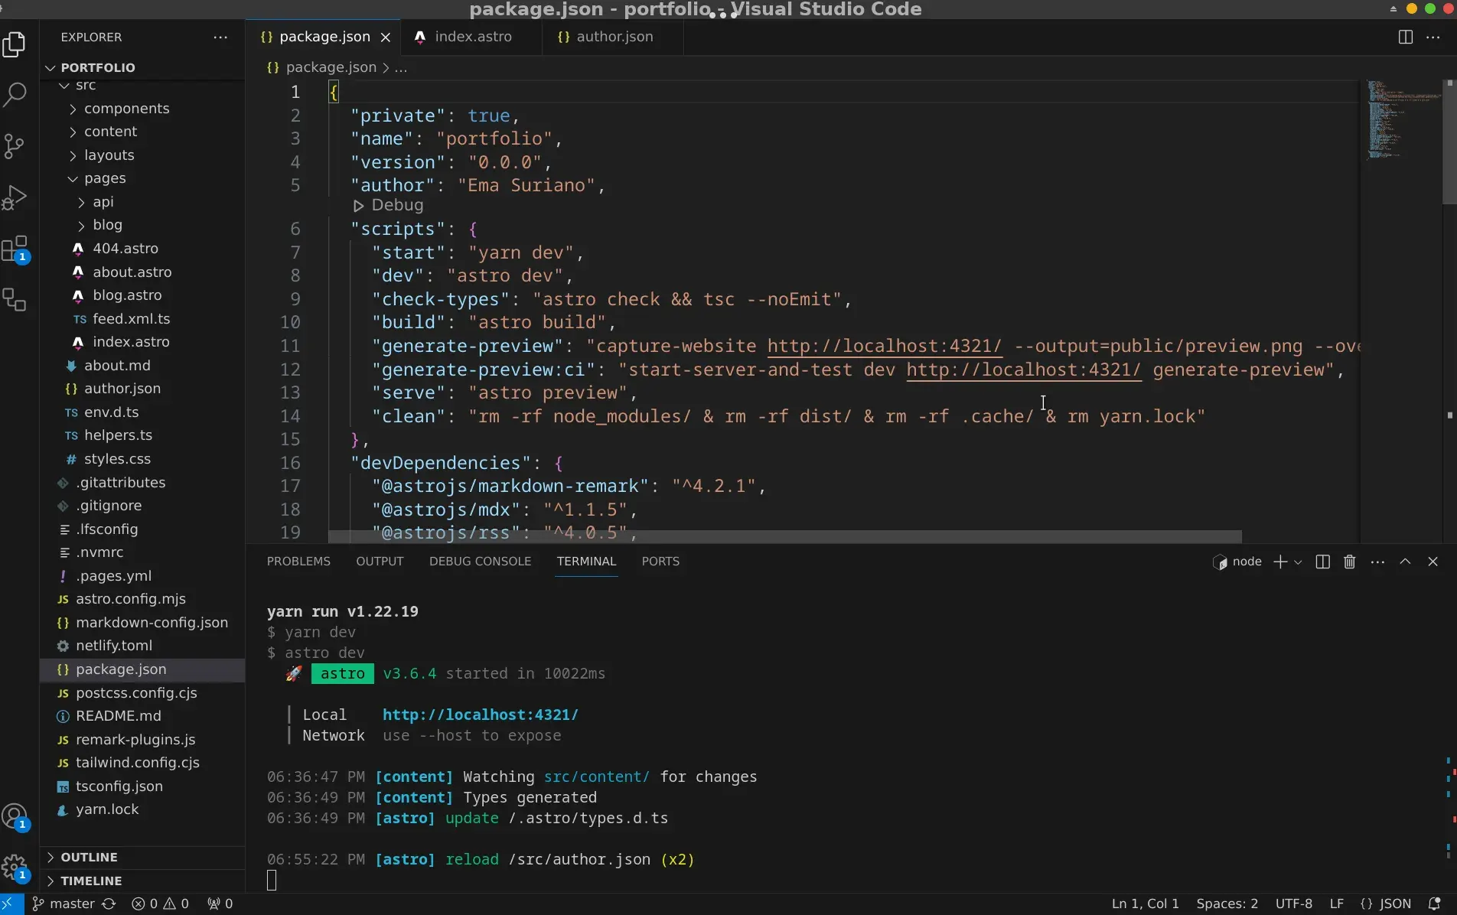
Task: Open the new terminal launch profile dropdown
Action: tap(1298, 562)
